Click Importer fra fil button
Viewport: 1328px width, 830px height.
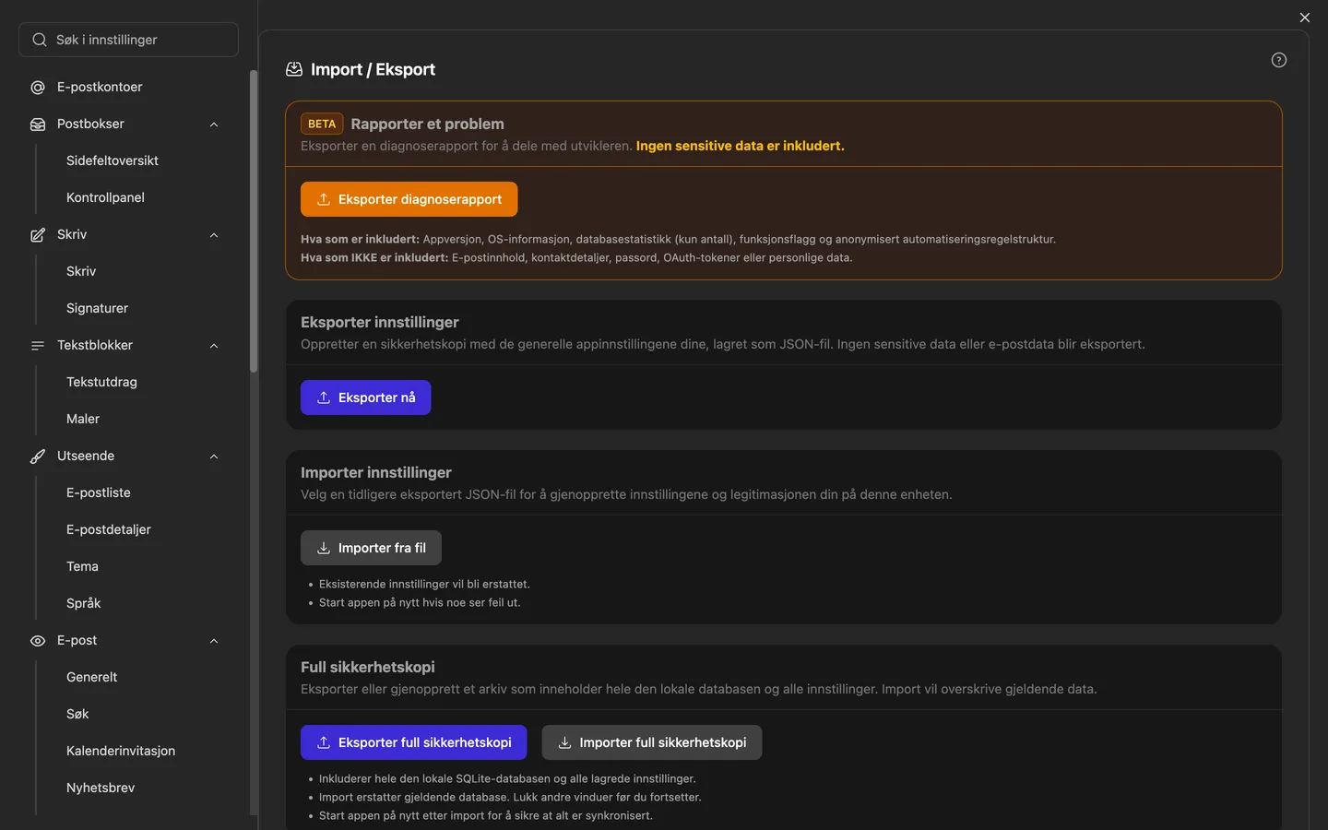371,548
